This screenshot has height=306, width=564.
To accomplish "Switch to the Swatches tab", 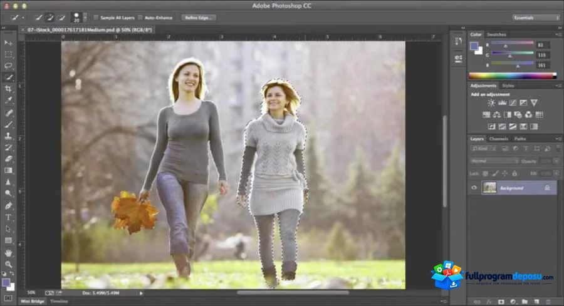I will 496,34.
